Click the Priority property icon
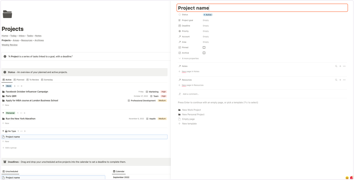The width and height of the screenshot is (354, 180). tap(180, 31)
